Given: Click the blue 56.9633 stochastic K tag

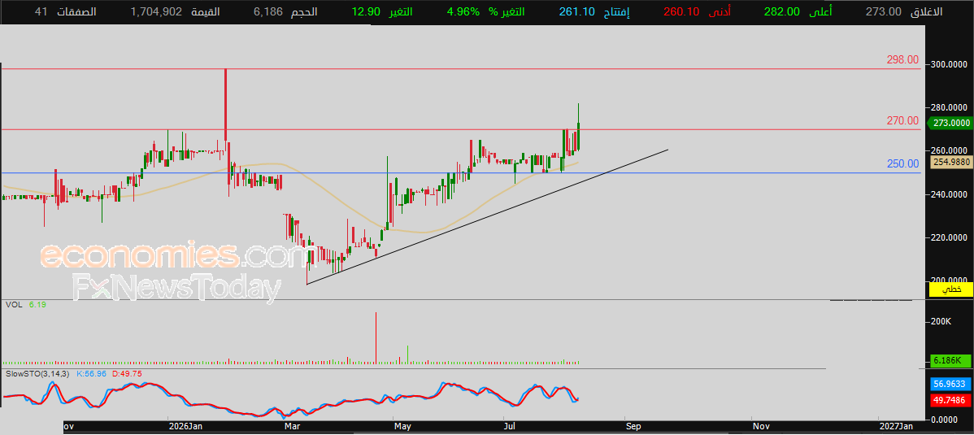Looking at the screenshot, I should tap(951, 384).
